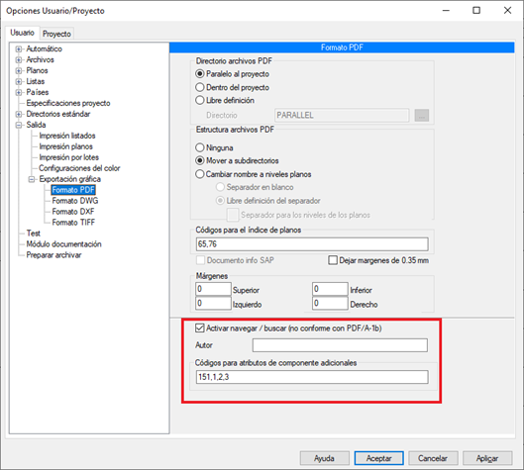Viewport: 524px width, 470px height.
Task: Collapse the Exportación gráfica node
Action: tap(32, 179)
